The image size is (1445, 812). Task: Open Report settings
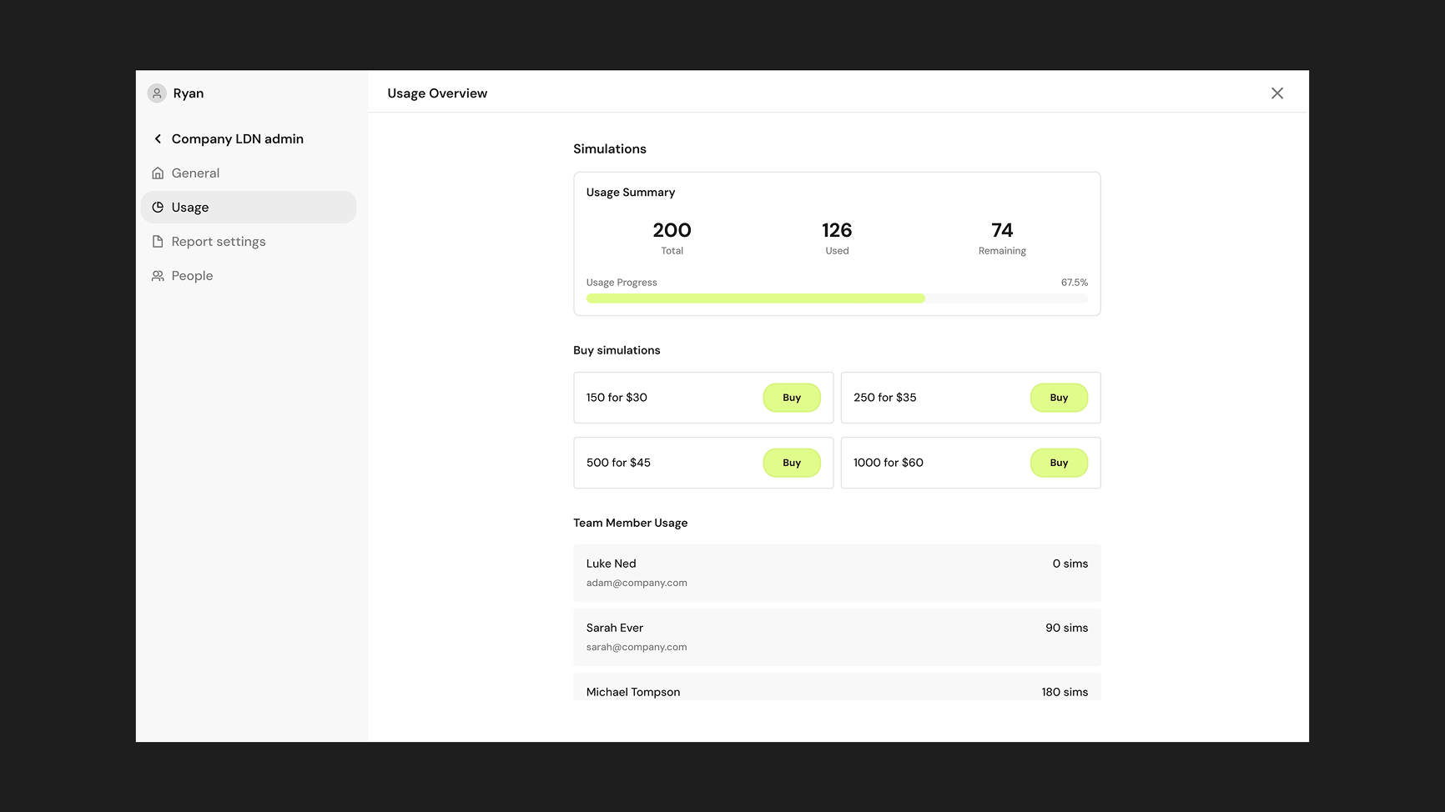[249, 242]
